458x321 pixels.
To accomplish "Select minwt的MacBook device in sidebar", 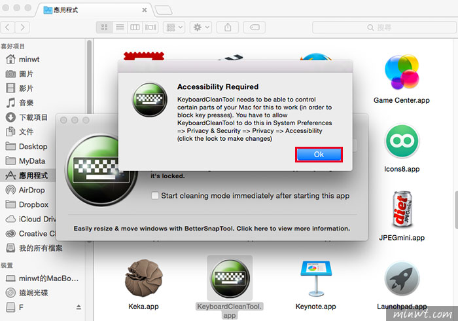I will pyautogui.click(x=42, y=278).
